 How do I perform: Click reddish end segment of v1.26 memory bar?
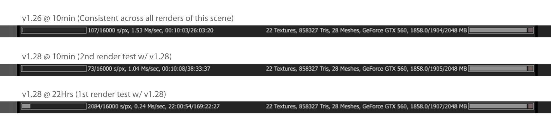[530, 30]
